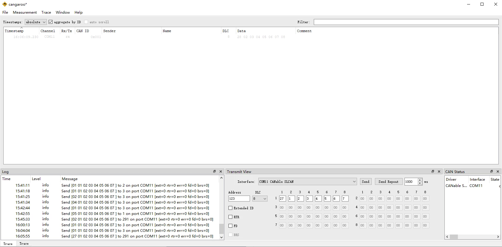This screenshot has height=247, width=502.
Task: Click the cangaroo app icon in title bar
Action: point(4,4)
